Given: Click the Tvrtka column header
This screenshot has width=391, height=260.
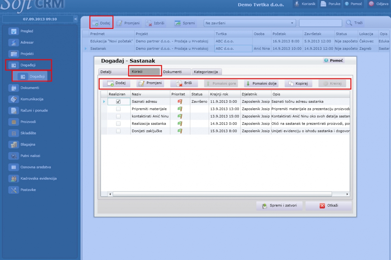Looking at the screenshot, I should pos(233,34).
